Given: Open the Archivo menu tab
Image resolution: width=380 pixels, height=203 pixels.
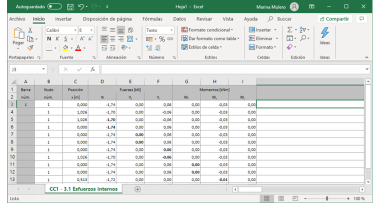Looking at the screenshot, I should point(17,19).
